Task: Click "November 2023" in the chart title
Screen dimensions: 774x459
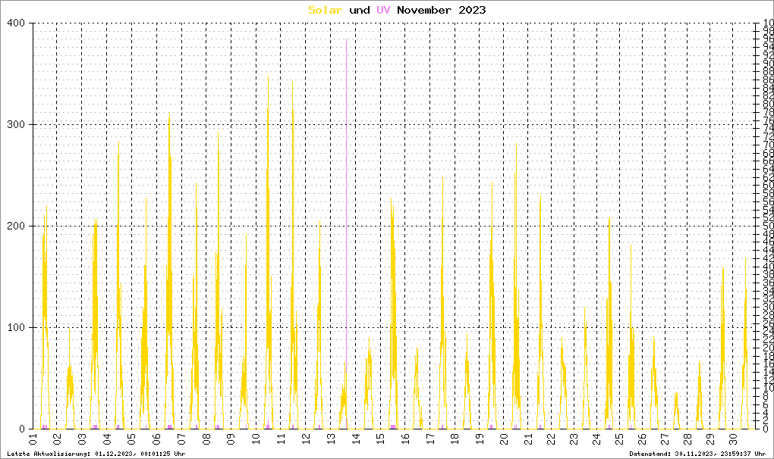Action: click(x=442, y=10)
